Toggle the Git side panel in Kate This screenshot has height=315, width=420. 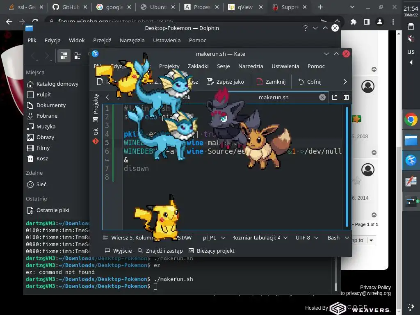pyautogui.click(x=96, y=136)
